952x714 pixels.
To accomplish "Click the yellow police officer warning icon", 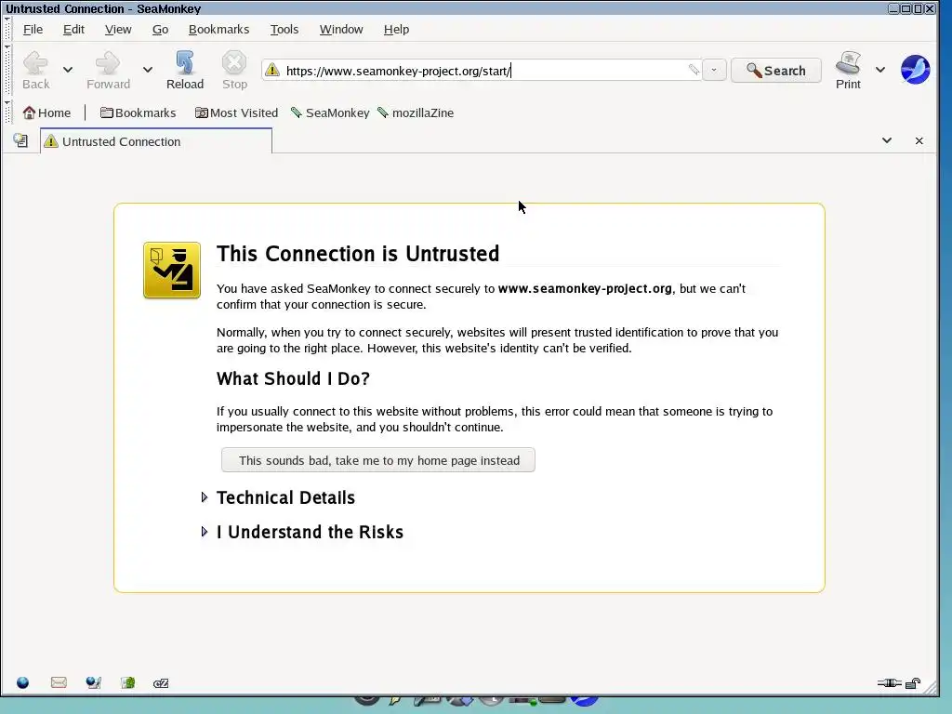I will coord(172,271).
